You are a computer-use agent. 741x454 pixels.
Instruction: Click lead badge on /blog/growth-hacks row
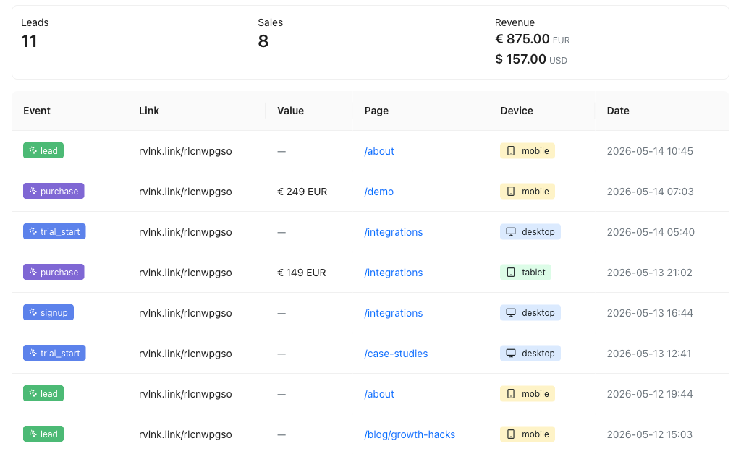point(43,434)
